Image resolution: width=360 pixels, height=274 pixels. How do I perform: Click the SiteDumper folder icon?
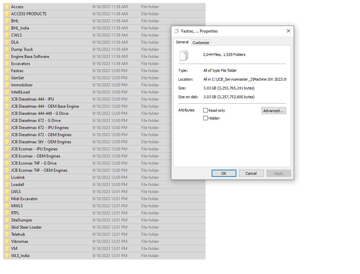tap(7, 220)
